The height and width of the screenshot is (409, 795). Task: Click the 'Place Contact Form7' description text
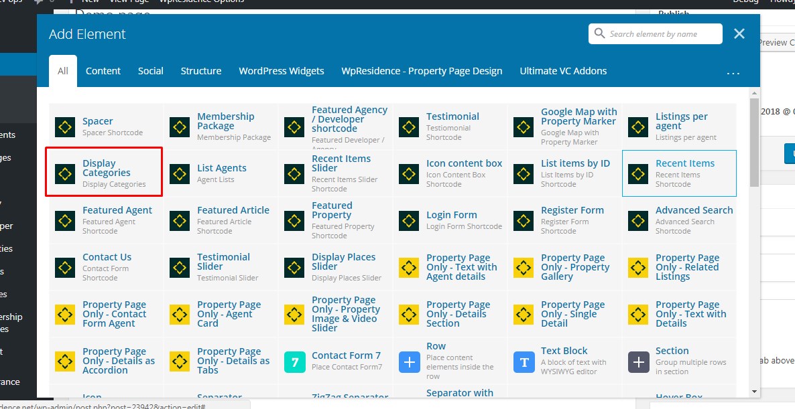pyautogui.click(x=347, y=367)
